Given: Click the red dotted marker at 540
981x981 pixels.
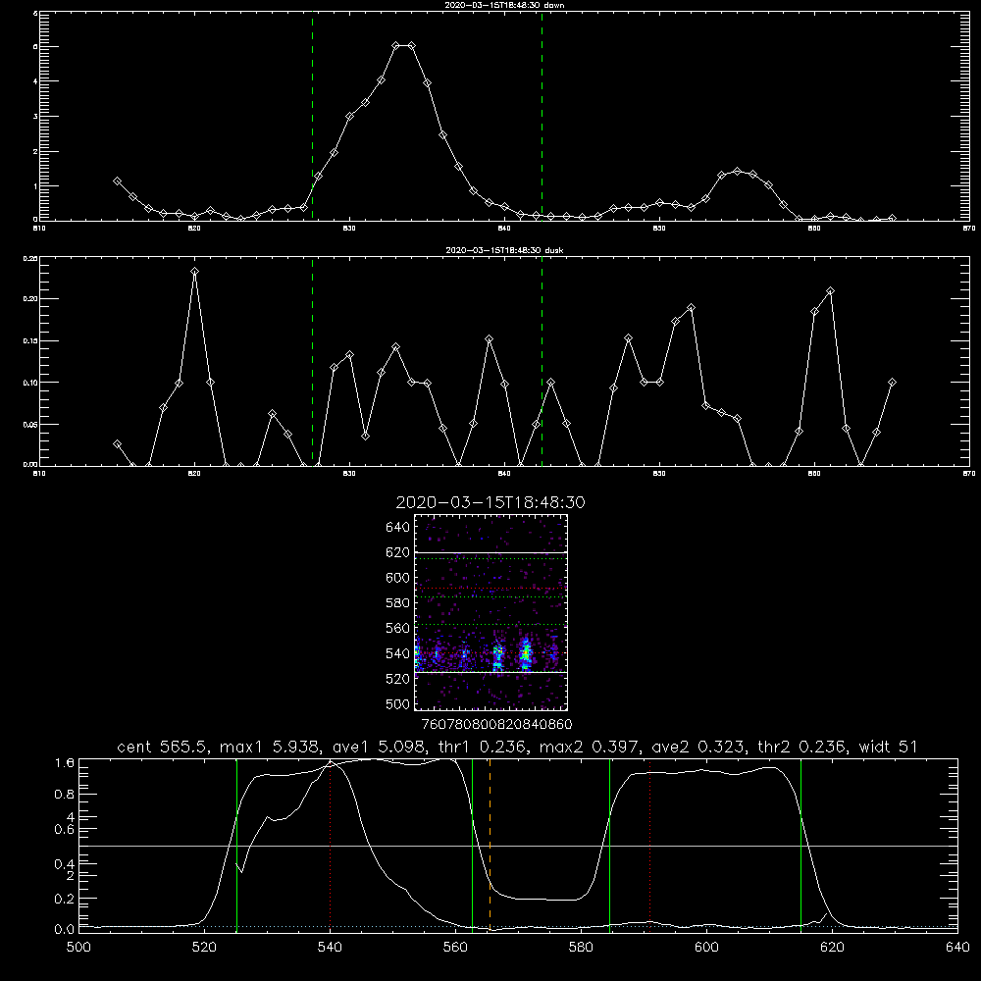Looking at the screenshot, I should click(x=330, y=846).
